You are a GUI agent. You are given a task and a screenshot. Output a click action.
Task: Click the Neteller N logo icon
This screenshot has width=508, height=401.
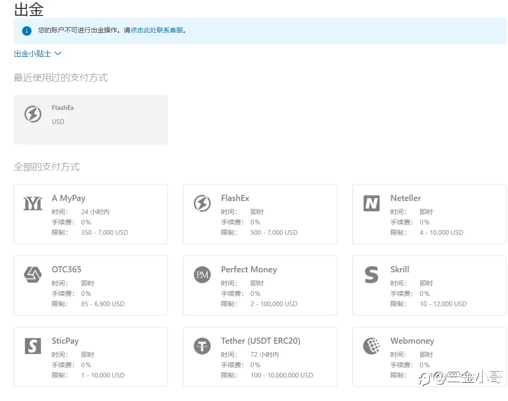pos(372,203)
